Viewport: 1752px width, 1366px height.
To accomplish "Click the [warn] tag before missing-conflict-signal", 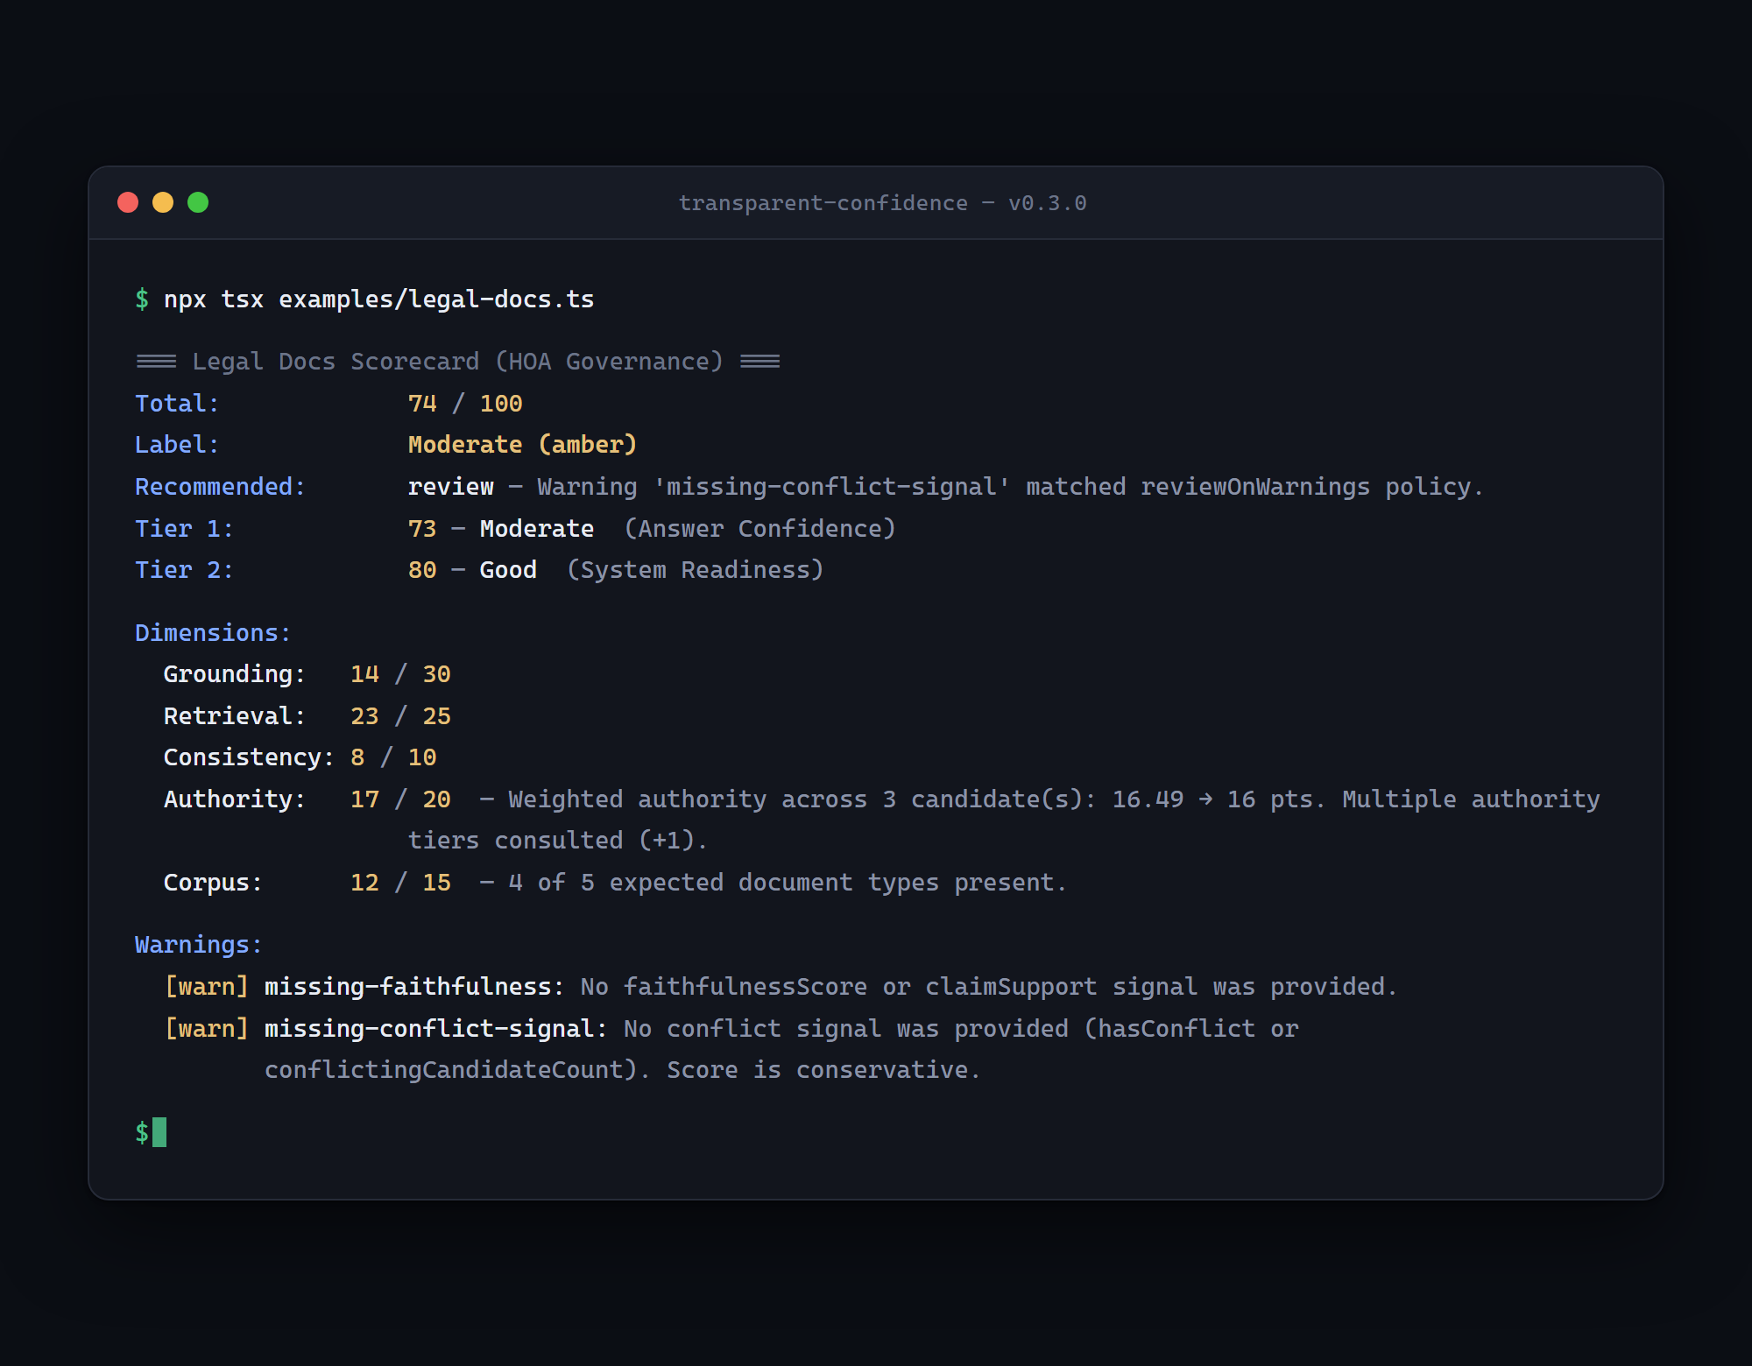I will tap(207, 1029).
